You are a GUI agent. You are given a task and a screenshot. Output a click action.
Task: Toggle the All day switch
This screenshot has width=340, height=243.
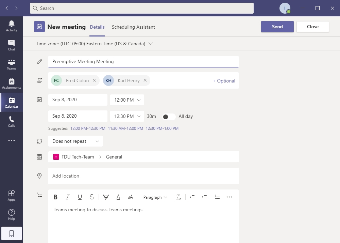pos(169,117)
